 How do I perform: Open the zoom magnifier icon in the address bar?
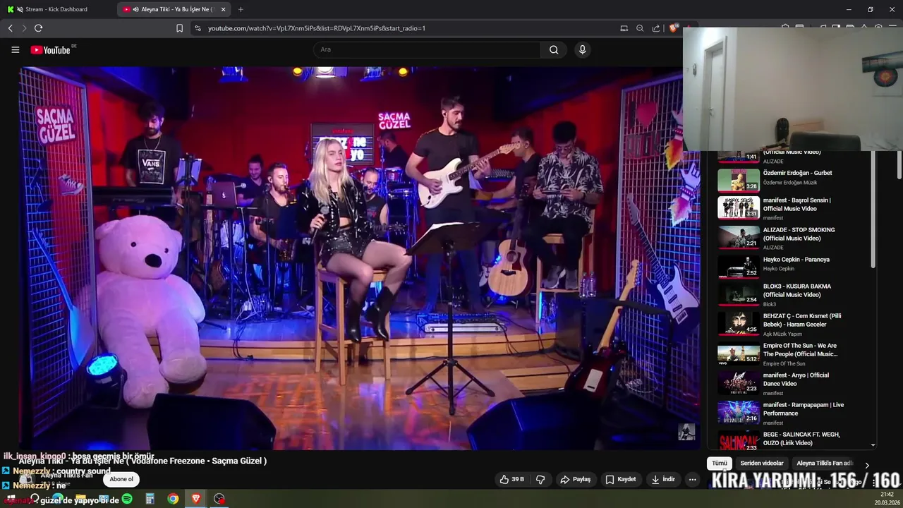coord(640,28)
